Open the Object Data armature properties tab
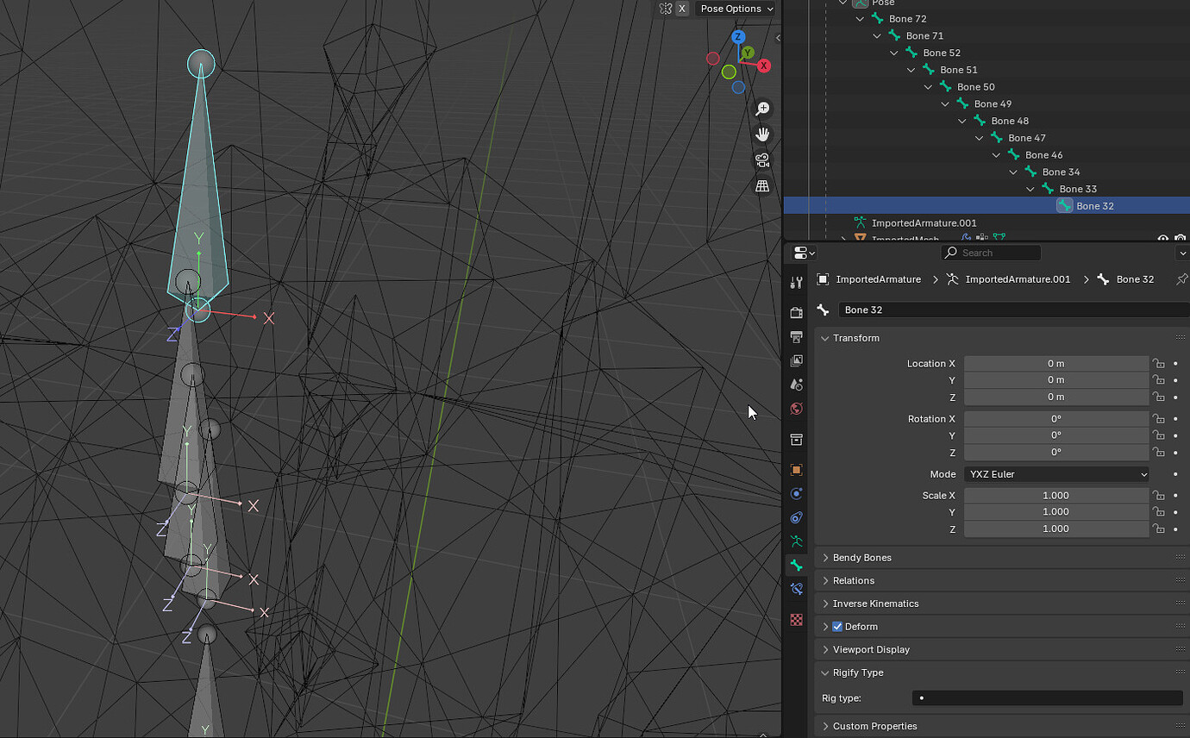Screen dimensions: 1190x738 tap(796, 541)
